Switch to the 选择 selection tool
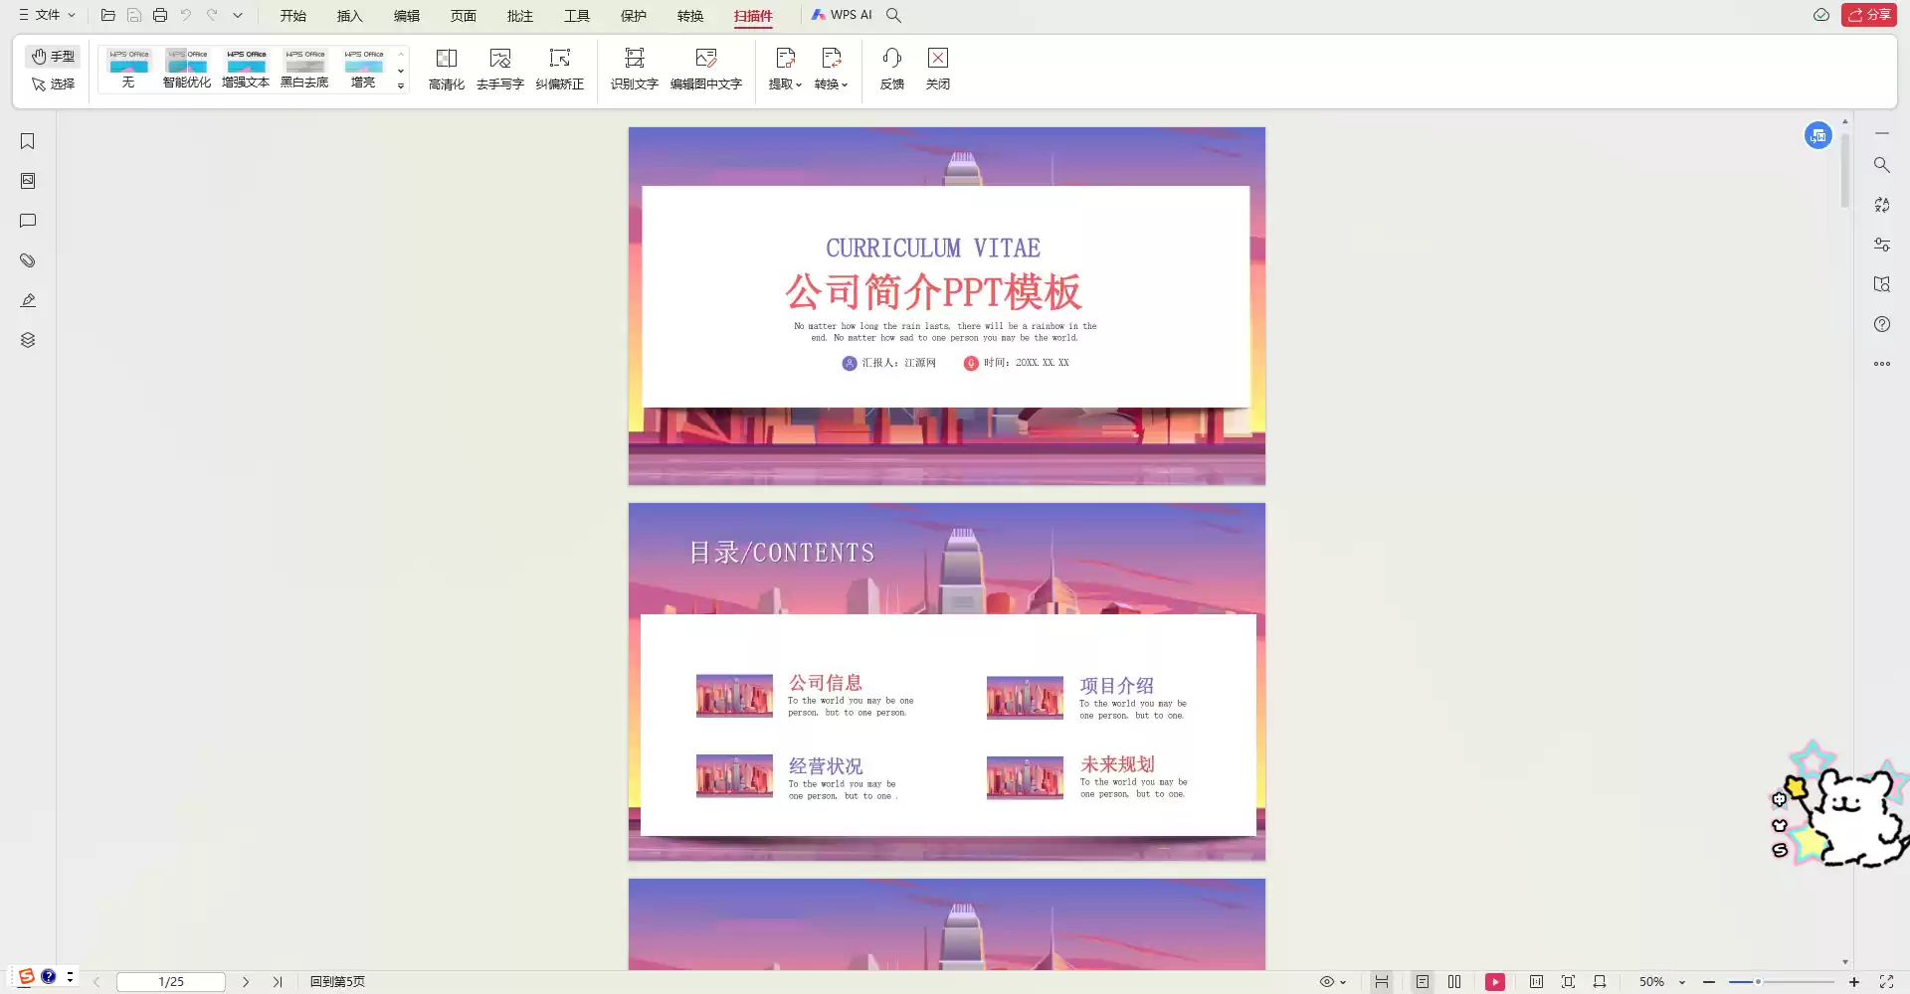The width and height of the screenshot is (1910, 994). 53,83
